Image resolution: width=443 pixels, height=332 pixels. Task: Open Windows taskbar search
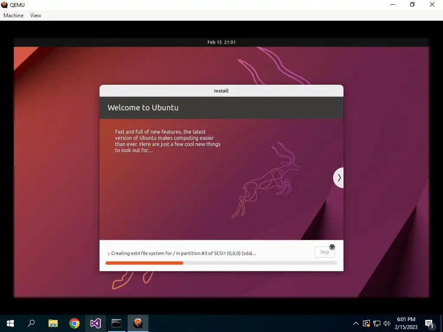pos(31,323)
